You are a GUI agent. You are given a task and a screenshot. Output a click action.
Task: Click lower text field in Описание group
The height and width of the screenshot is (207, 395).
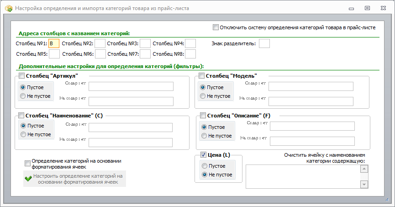[x=312, y=141]
